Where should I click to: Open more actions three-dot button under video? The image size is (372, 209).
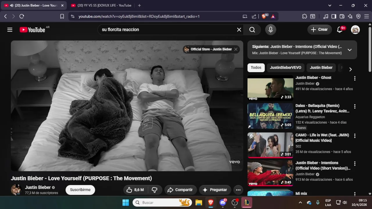(238, 190)
